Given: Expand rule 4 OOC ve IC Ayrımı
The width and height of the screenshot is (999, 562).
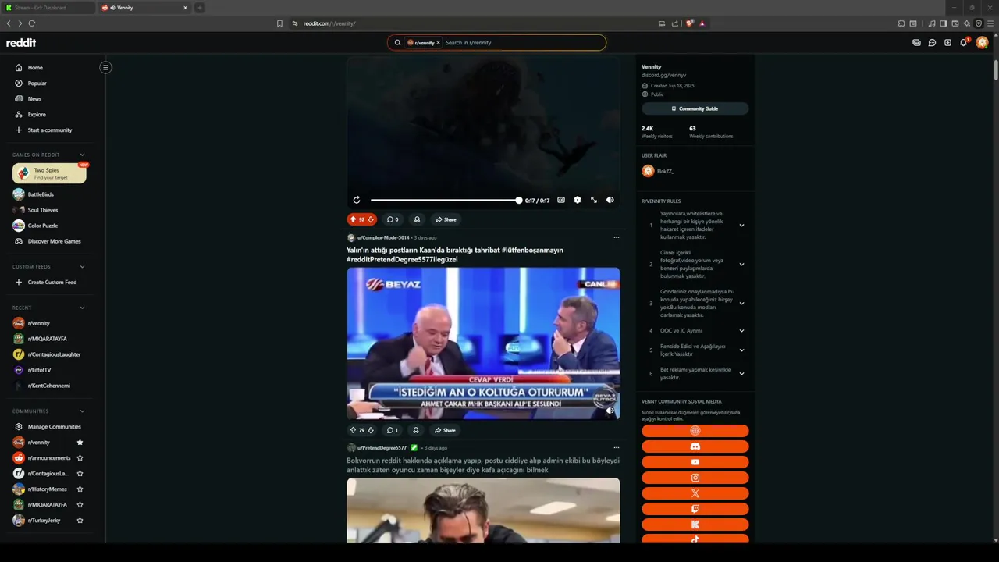Looking at the screenshot, I should point(741,330).
